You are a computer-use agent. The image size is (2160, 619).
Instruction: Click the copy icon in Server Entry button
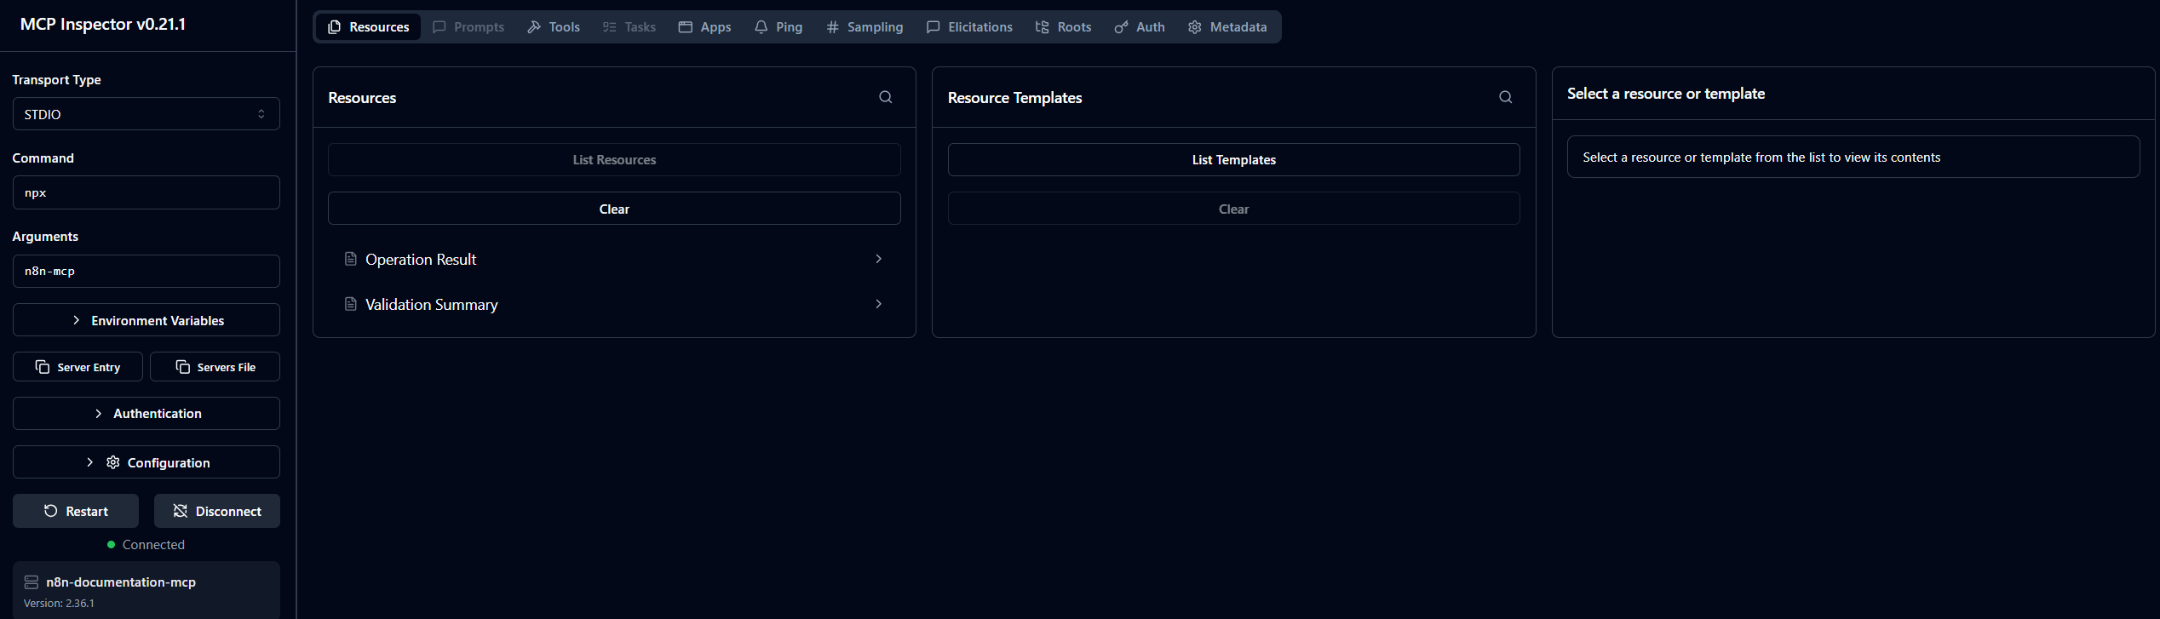click(x=43, y=367)
